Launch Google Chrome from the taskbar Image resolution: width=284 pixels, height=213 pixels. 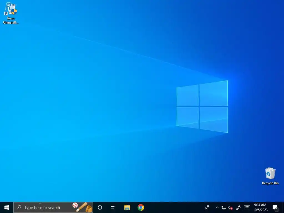(x=141, y=207)
